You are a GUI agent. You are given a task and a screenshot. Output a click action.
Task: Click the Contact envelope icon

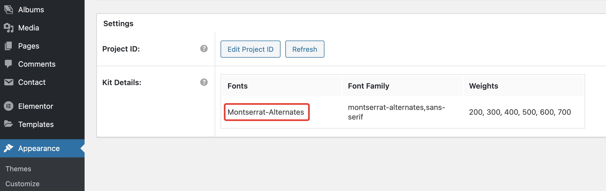[9, 82]
